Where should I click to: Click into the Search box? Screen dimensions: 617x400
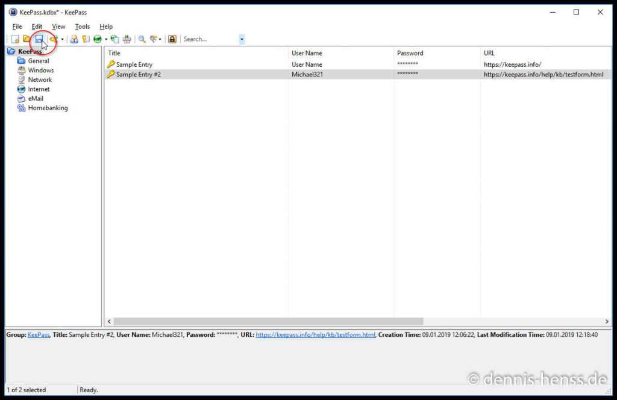point(210,39)
